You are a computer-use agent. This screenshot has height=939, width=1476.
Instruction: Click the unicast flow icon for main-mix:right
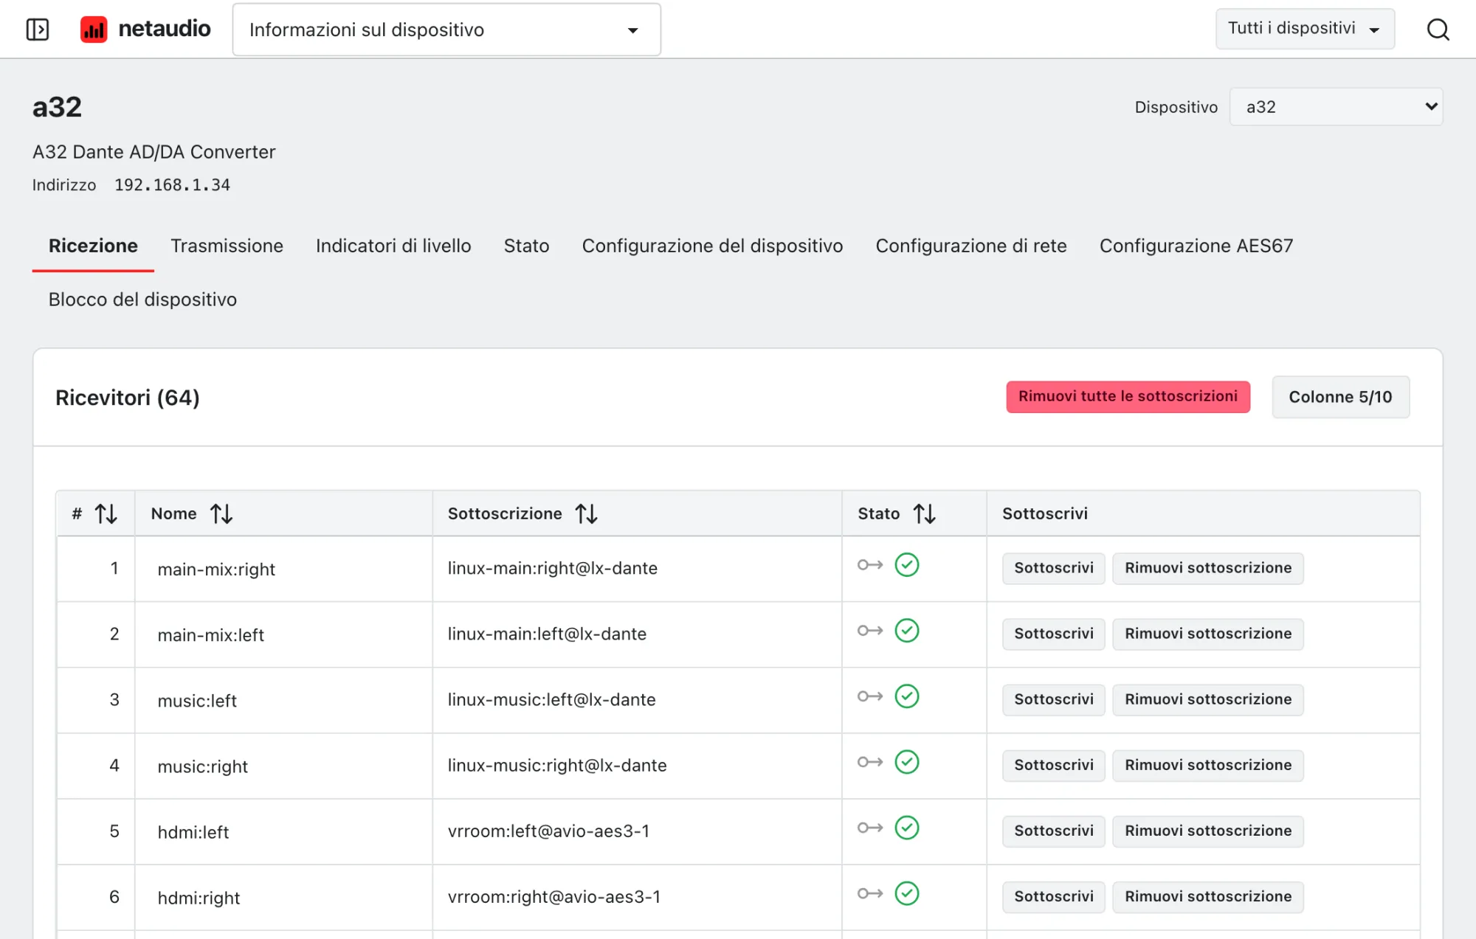coord(870,565)
